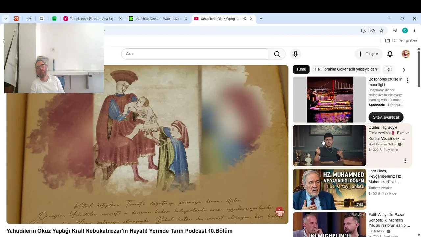This screenshot has width=421, height=237.
Task: Open the Bosphorus cruise ad thumbnail
Action: (330, 100)
